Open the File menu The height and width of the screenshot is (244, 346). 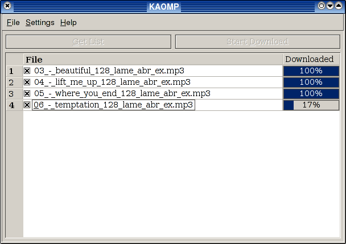(x=13, y=23)
